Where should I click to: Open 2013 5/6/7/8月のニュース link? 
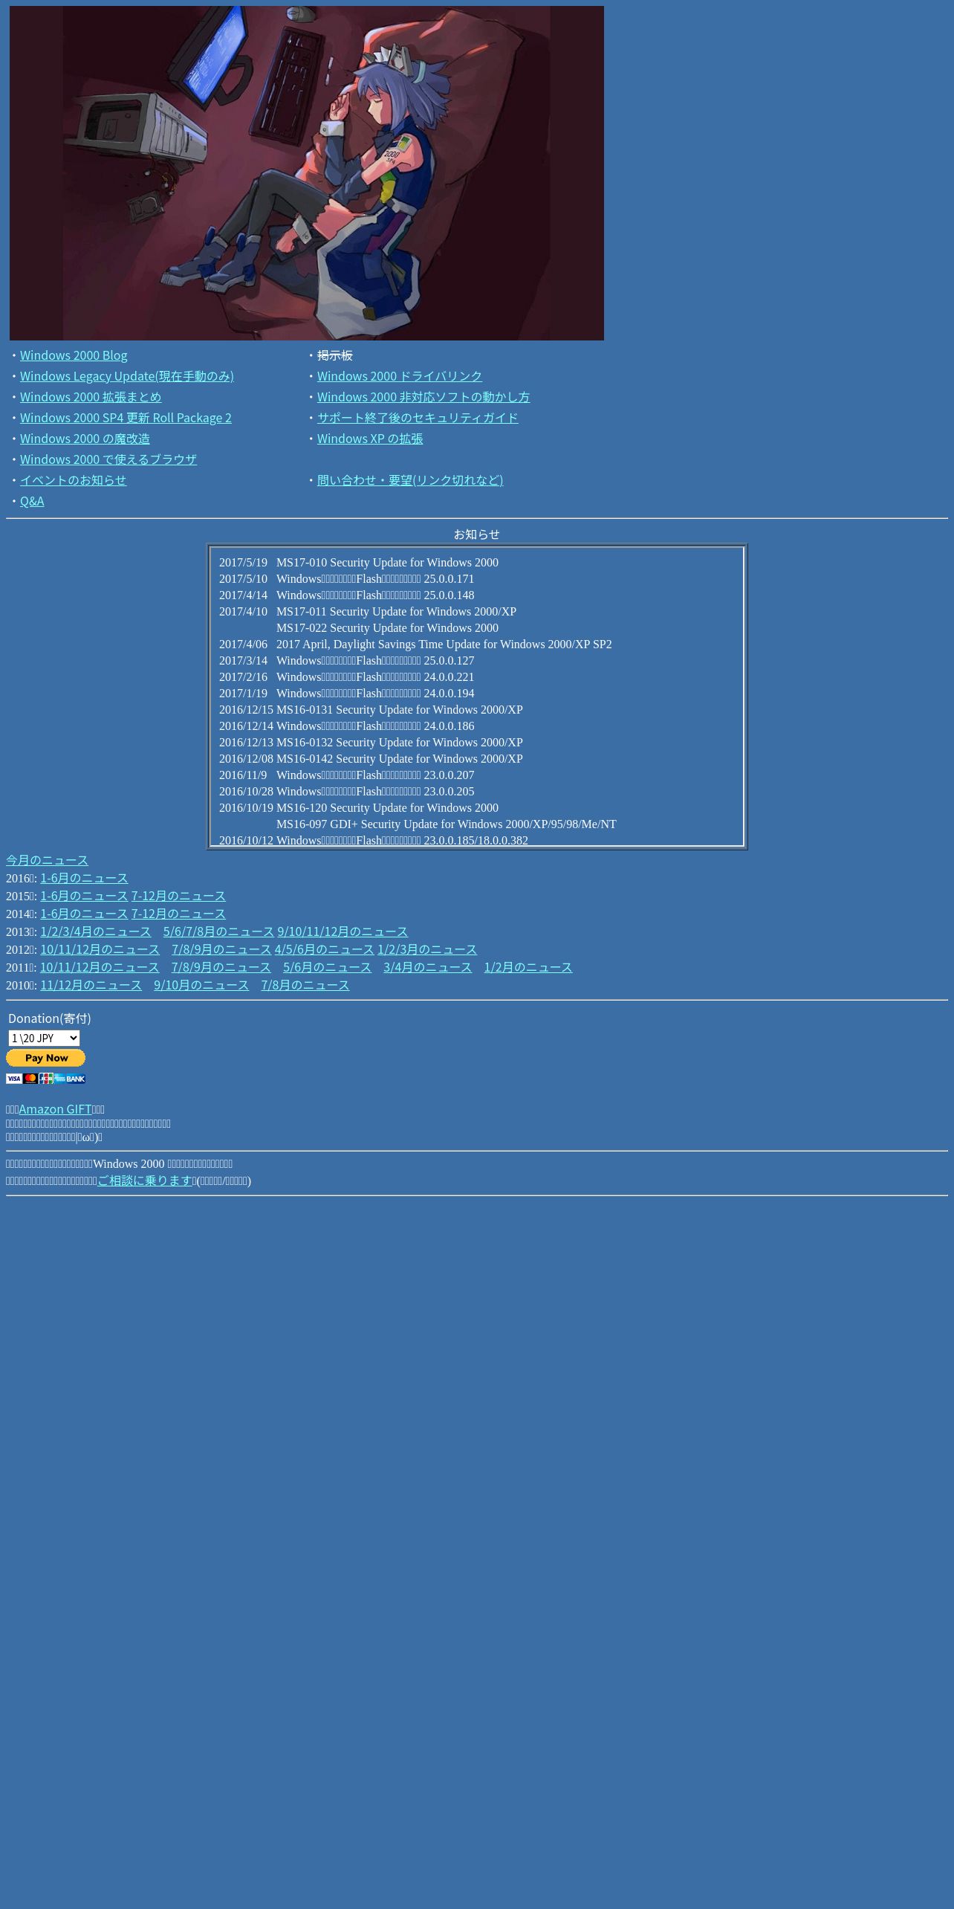218,931
